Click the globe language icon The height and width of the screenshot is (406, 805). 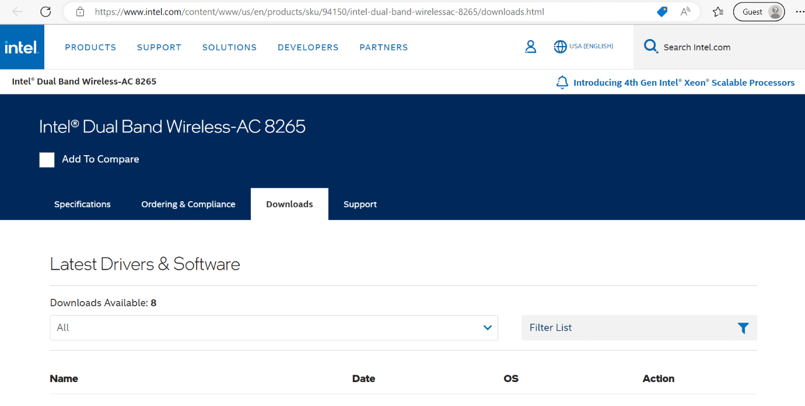560,47
